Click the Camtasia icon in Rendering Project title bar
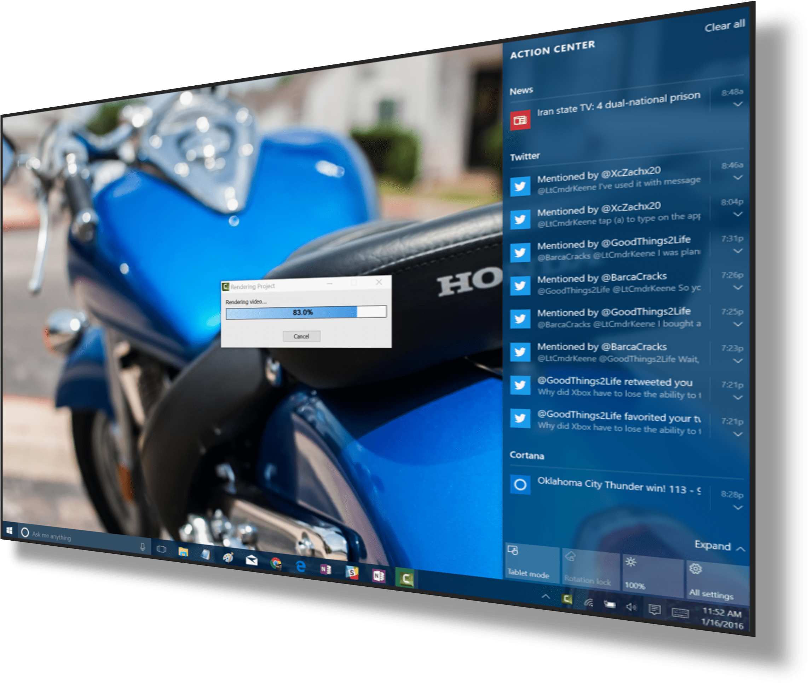Screen dimensions: 808x683 [225, 287]
